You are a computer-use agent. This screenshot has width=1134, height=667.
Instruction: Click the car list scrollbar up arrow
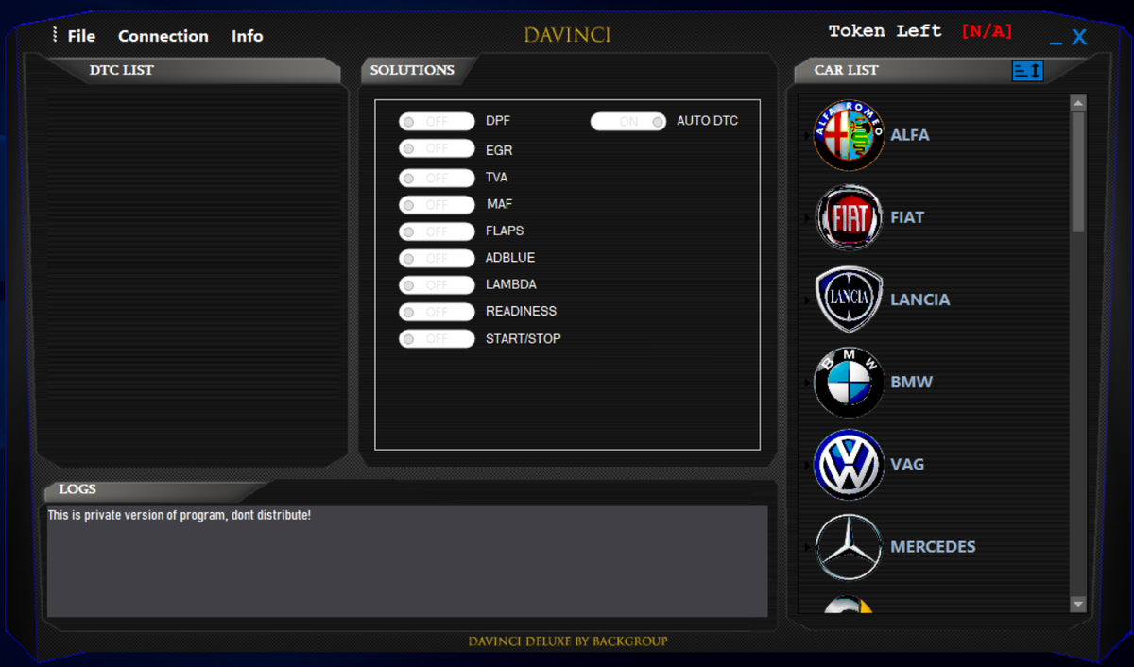tap(1078, 102)
